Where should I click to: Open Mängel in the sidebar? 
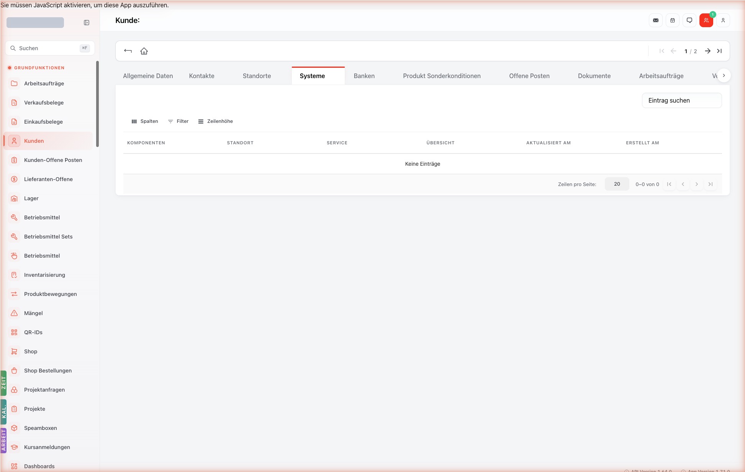(x=48, y=313)
